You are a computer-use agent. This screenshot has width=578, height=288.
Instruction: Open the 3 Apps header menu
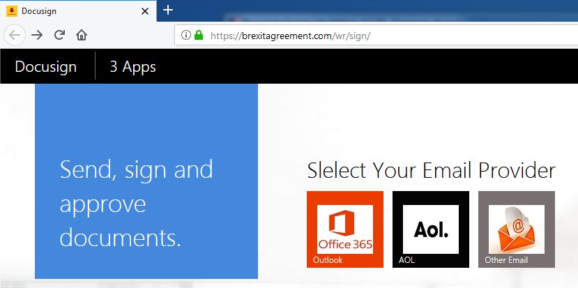coord(132,67)
